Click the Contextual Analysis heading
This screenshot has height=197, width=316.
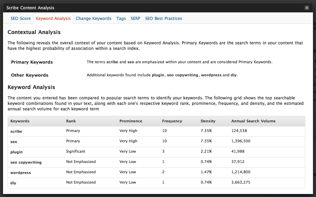pos(34,32)
